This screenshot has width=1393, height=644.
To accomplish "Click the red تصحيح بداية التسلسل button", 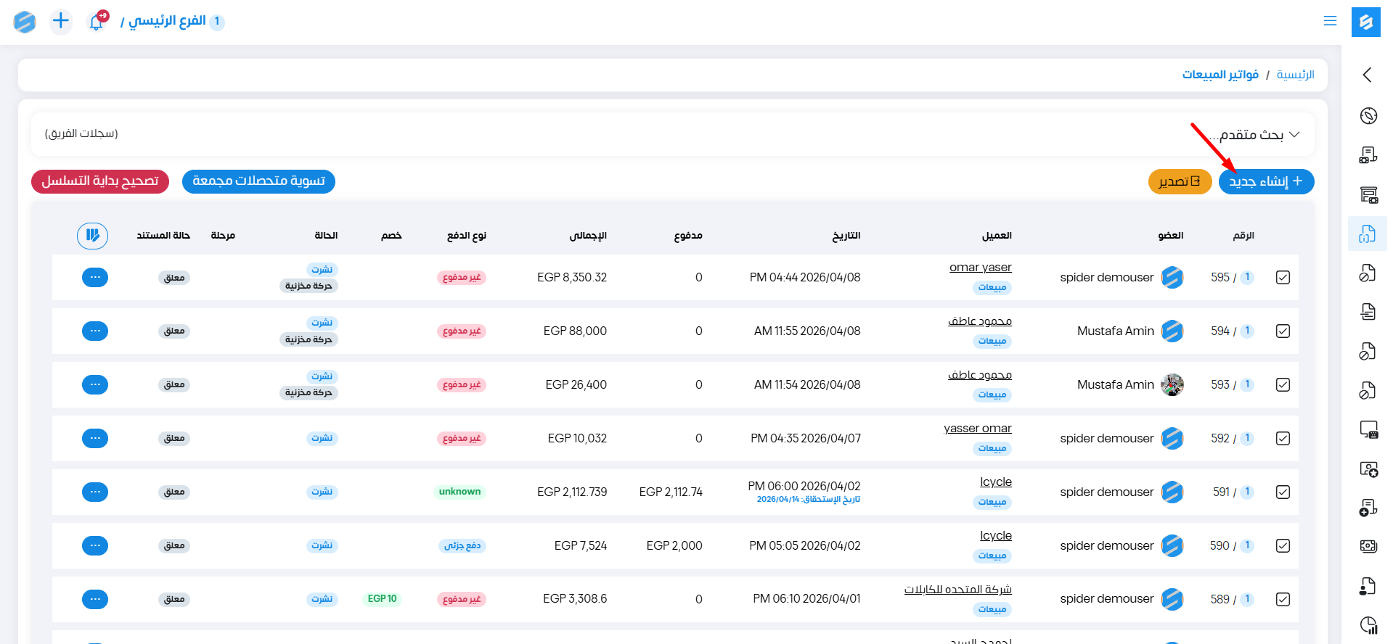I will point(100,181).
